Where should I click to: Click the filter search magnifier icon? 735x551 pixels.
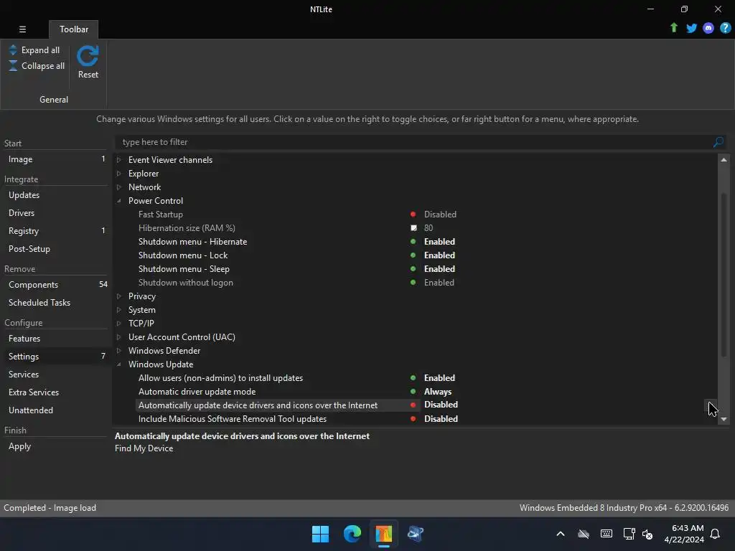718,142
